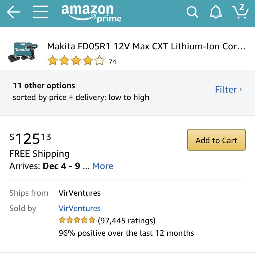Click the product's four-star rating
Screen dimensions: 255x253
pos(76,60)
